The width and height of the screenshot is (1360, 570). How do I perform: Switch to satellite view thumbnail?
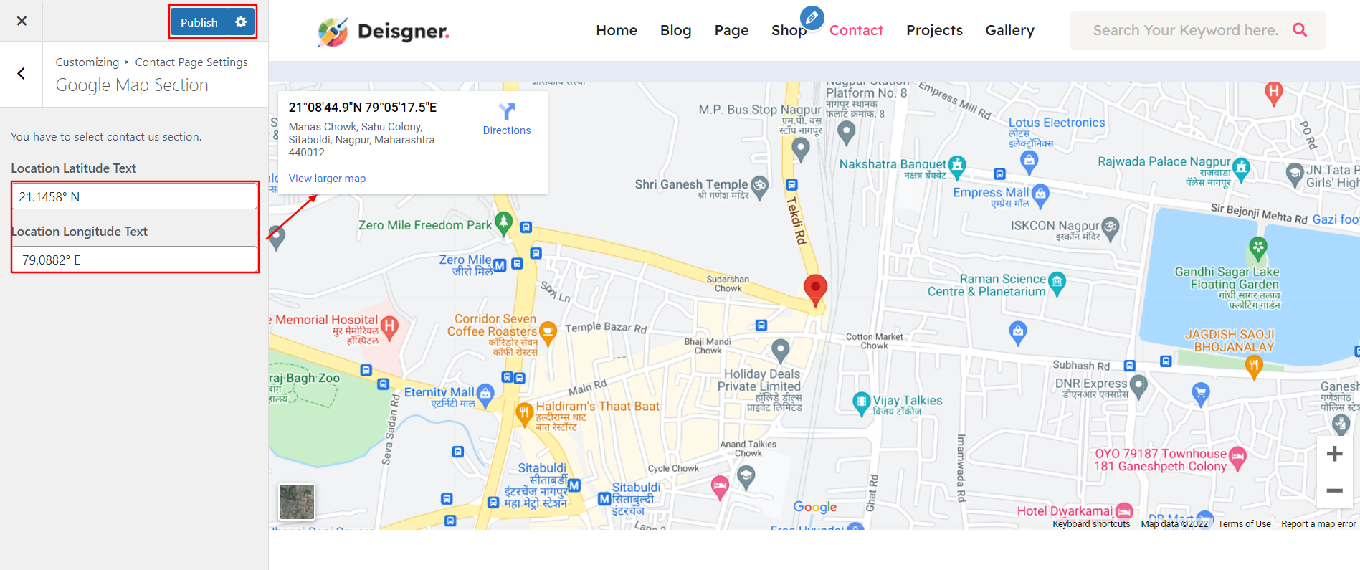click(x=297, y=501)
